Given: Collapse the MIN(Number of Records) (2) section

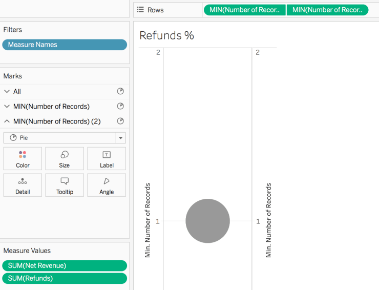Looking at the screenshot, I should pos(7,121).
